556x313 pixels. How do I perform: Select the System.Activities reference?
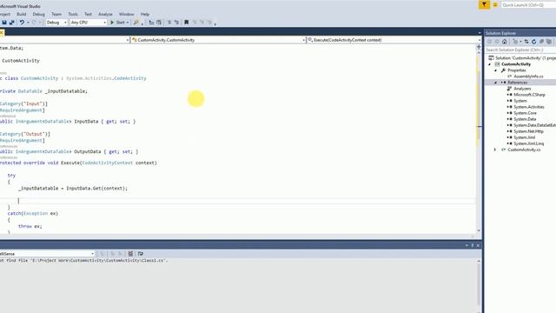tap(529, 107)
